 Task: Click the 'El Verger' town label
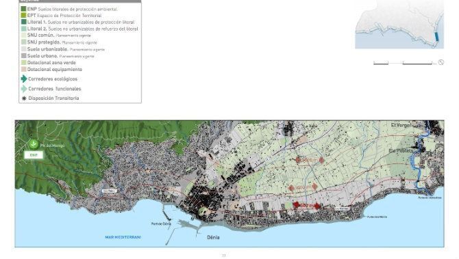[401, 125]
